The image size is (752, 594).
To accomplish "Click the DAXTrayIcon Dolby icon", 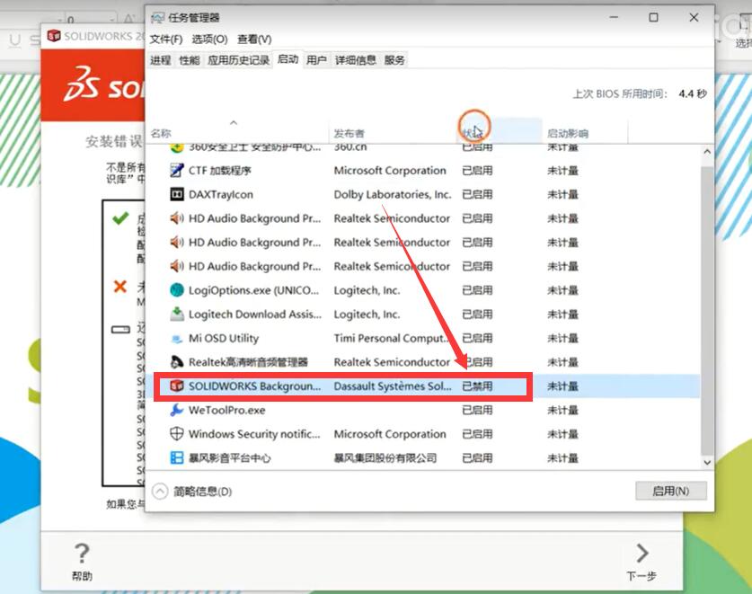I will coord(177,194).
